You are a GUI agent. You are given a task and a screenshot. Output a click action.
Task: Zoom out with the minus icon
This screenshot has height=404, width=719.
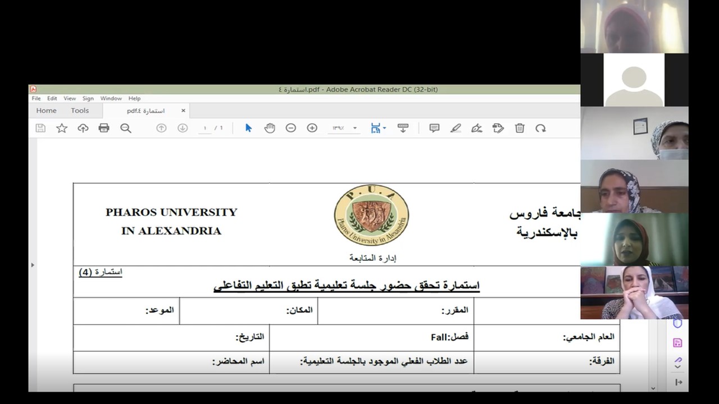pyautogui.click(x=291, y=128)
